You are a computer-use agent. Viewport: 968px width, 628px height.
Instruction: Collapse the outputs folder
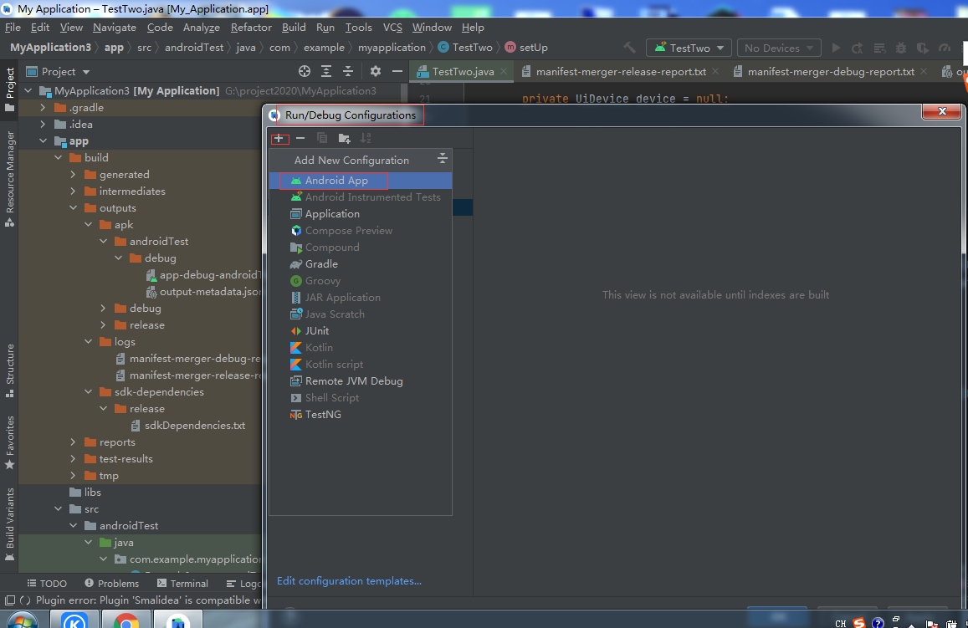coord(73,208)
